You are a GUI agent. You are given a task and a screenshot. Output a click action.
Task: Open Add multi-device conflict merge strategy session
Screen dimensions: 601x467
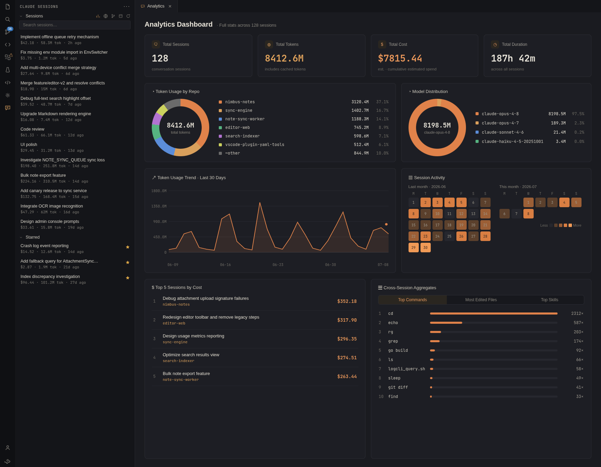[x=75, y=70]
